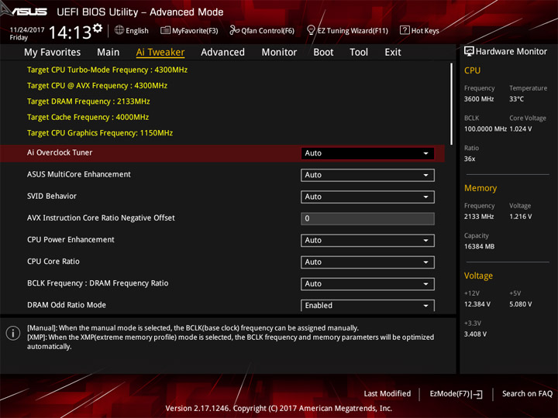Click the +12V reading 12.384 V
558x418 pixels.
coord(477,304)
